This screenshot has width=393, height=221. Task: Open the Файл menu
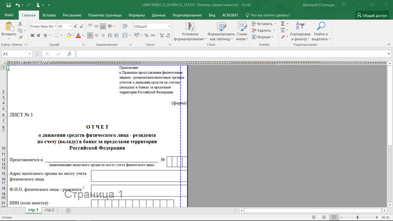pyautogui.click(x=9, y=15)
